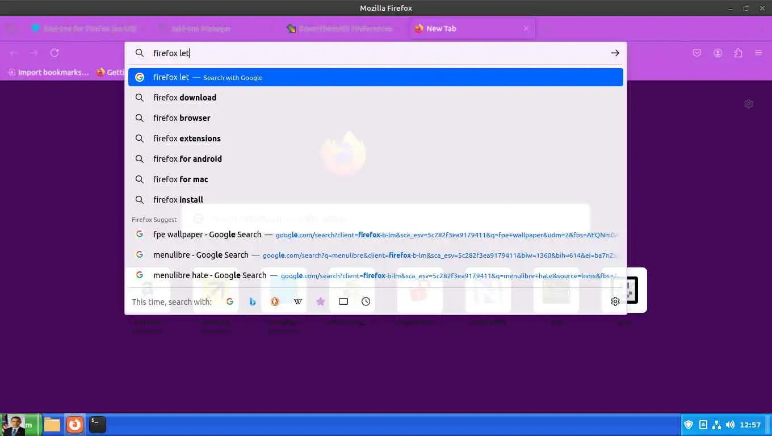Open new tab page customize gear
The width and height of the screenshot is (772, 436).
pyautogui.click(x=749, y=104)
